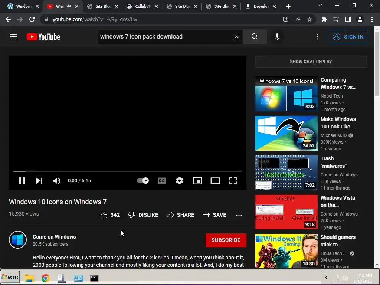Open the Windows Start menu
This screenshot has height=285, width=380.
[x=10, y=277]
